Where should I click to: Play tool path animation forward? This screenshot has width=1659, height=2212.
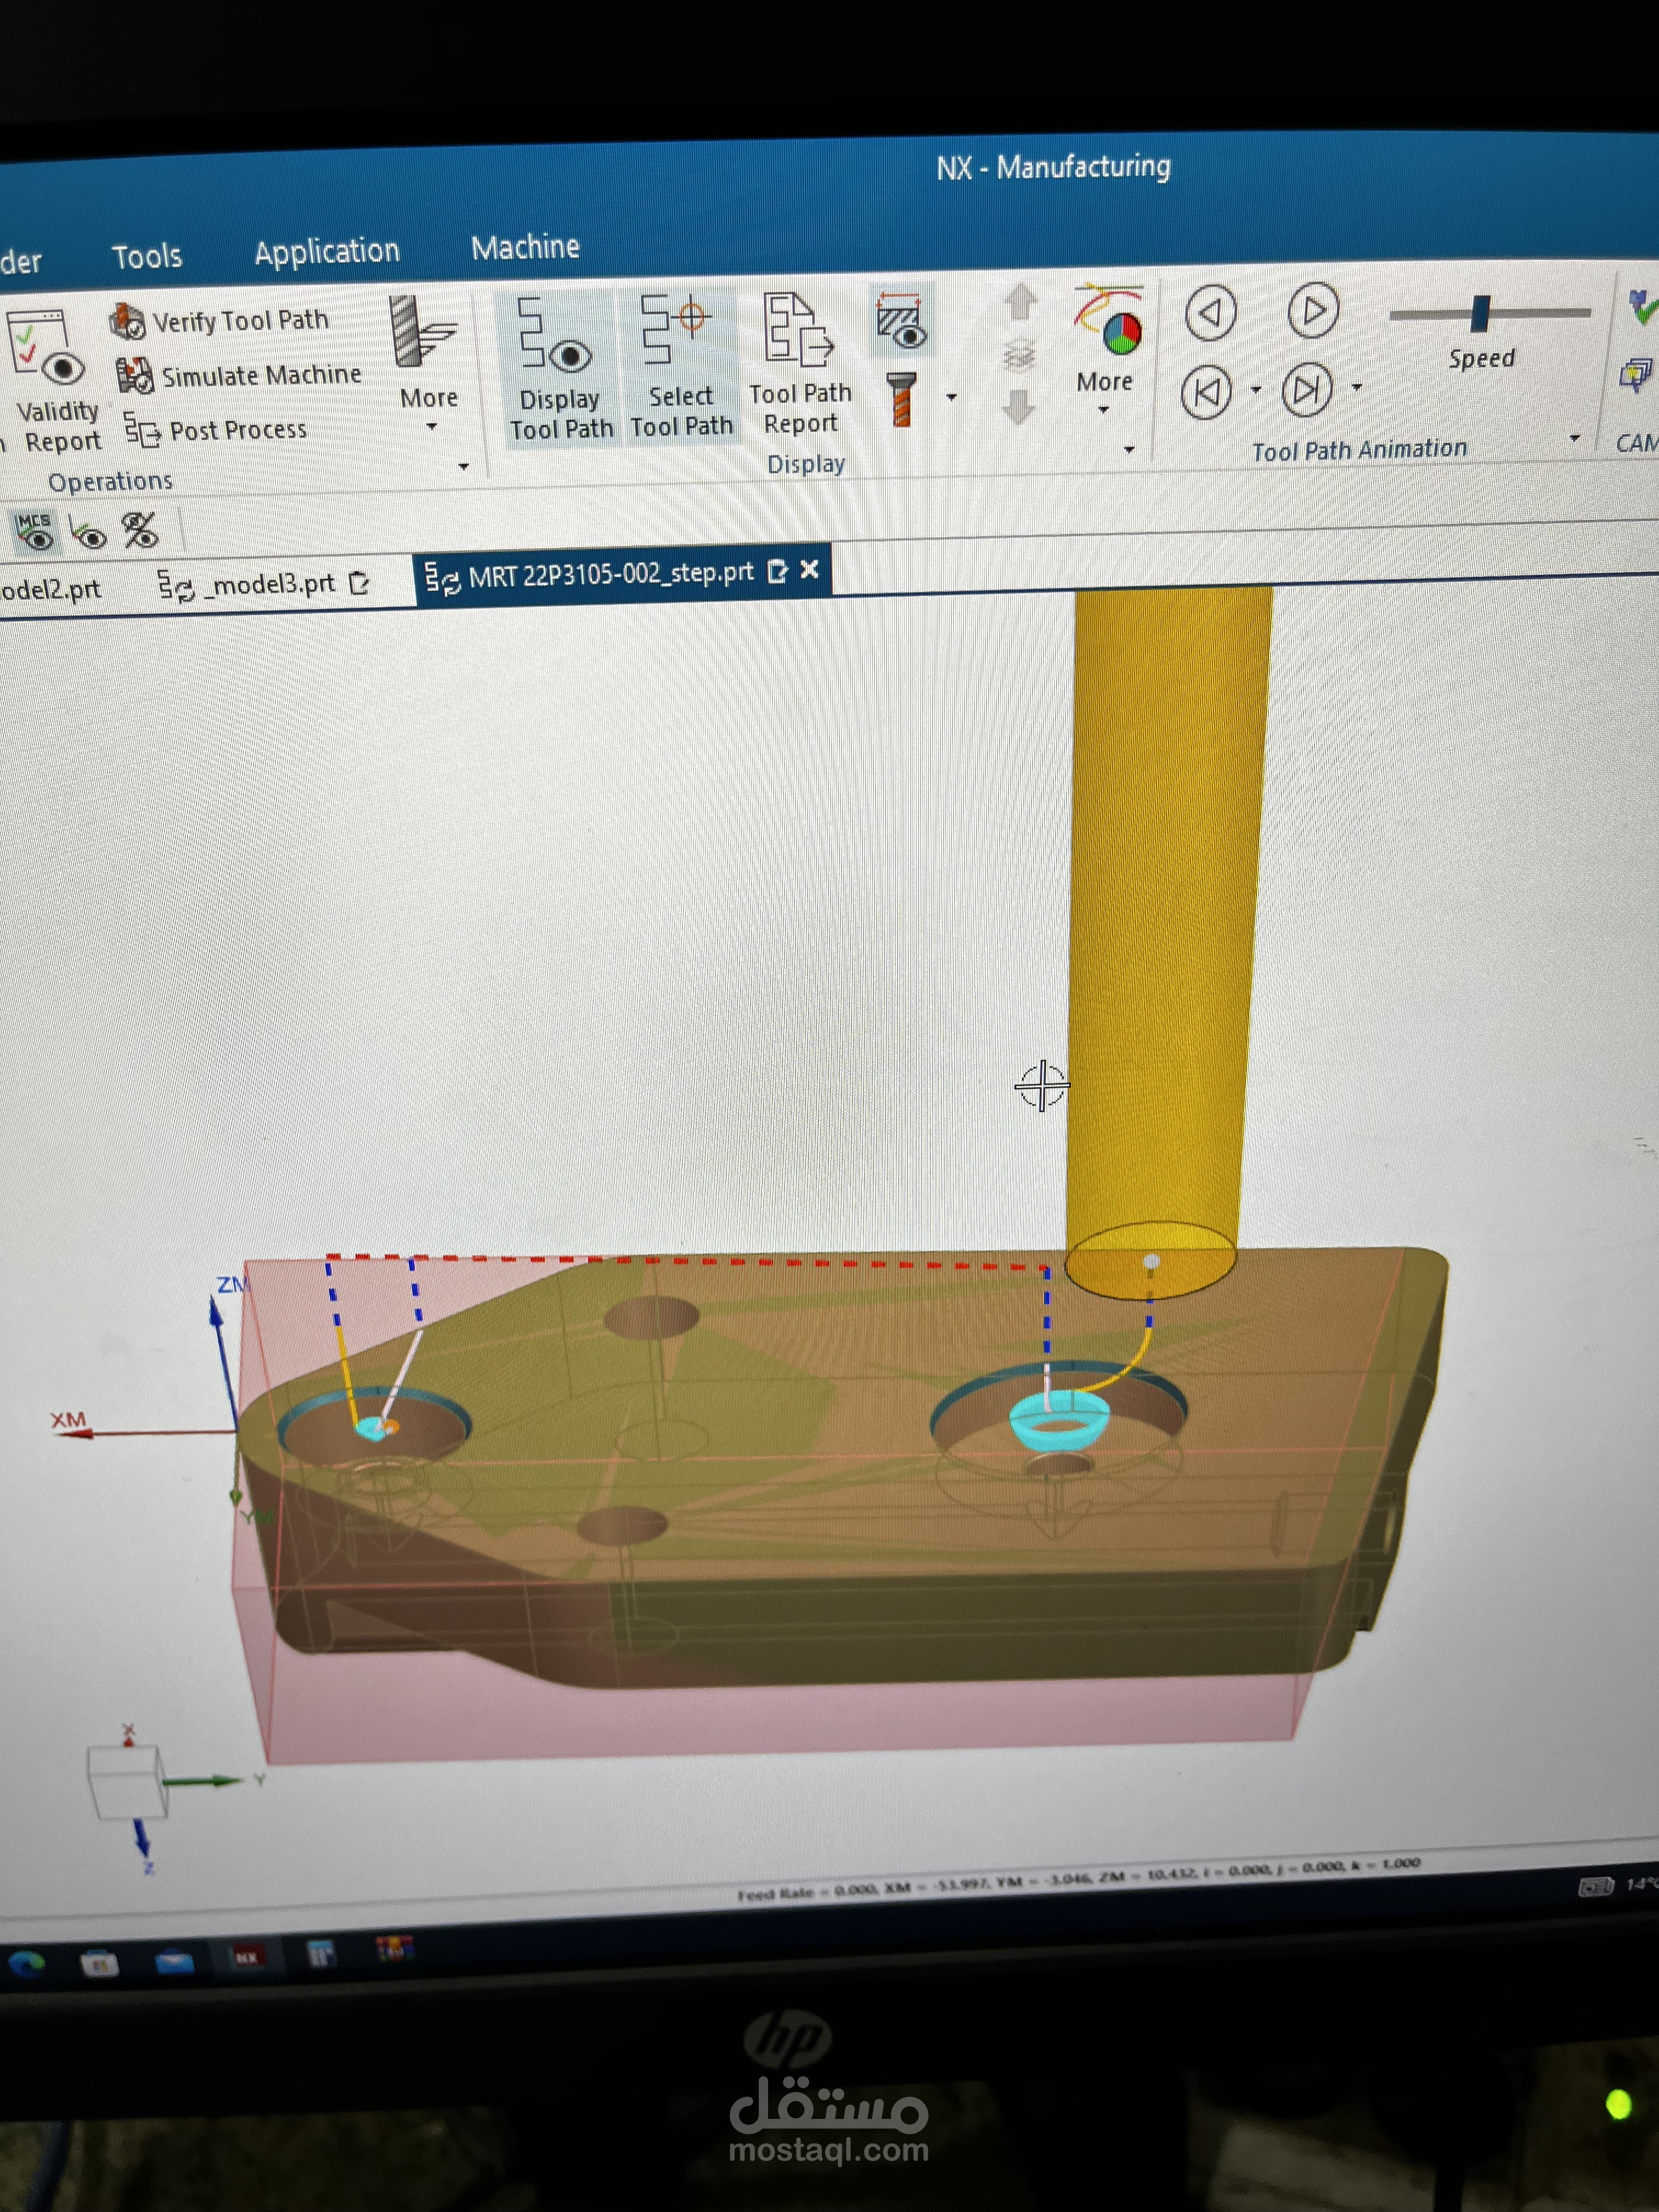click(x=1313, y=311)
